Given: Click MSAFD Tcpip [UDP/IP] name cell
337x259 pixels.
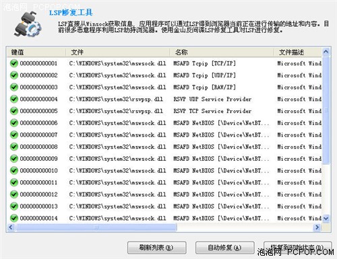Looking at the screenshot, I should (x=204, y=75).
